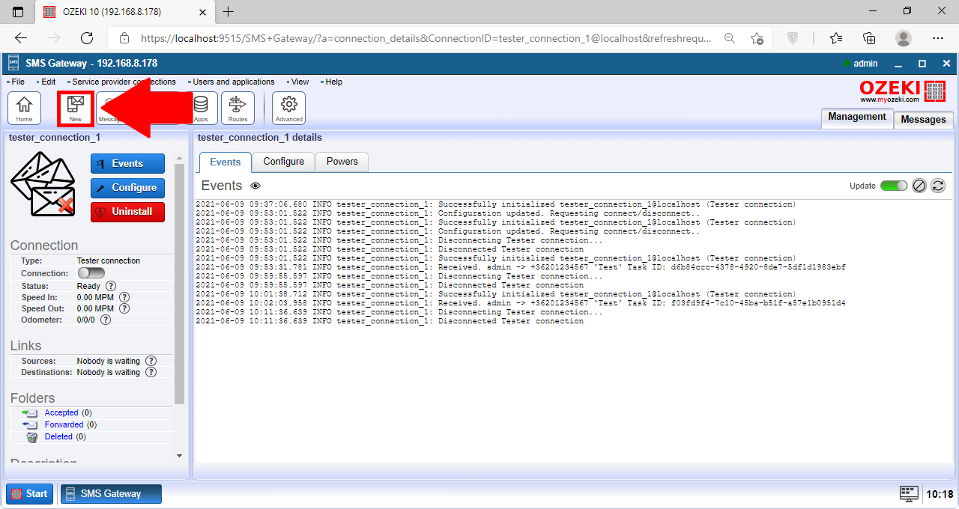Click the blue Configure button

127,188
